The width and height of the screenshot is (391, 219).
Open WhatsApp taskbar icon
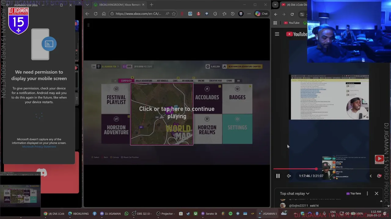coord(126,214)
